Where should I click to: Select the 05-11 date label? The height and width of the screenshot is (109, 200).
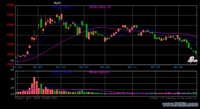tap(132, 67)
